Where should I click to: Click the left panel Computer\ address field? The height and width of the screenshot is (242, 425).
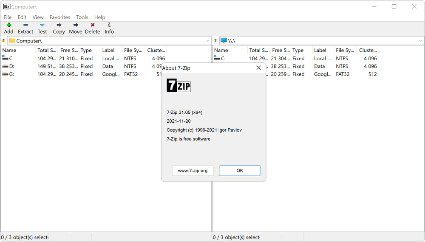tap(109, 41)
